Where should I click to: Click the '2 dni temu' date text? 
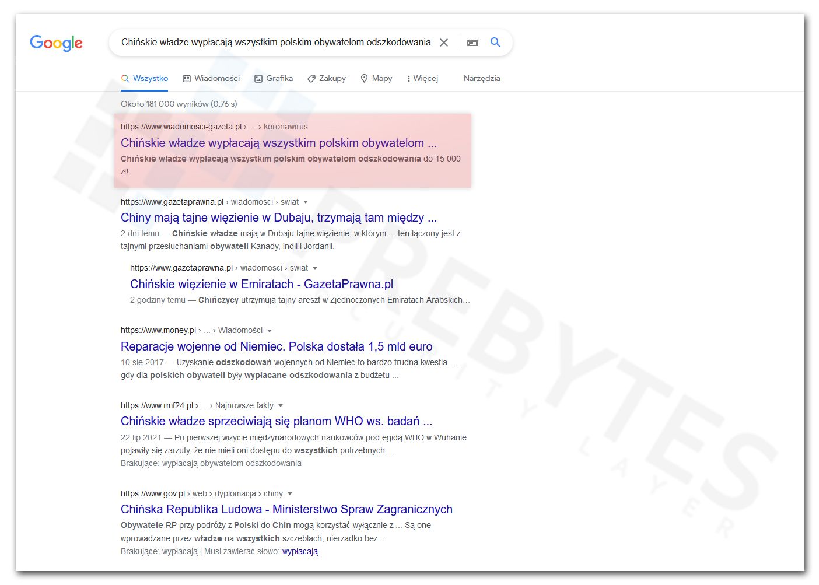(x=140, y=233)
